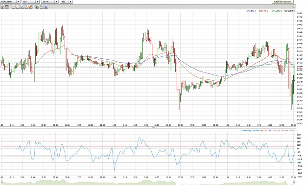
Task: Click the first red toolbar icon
Action: pos(2,7)
